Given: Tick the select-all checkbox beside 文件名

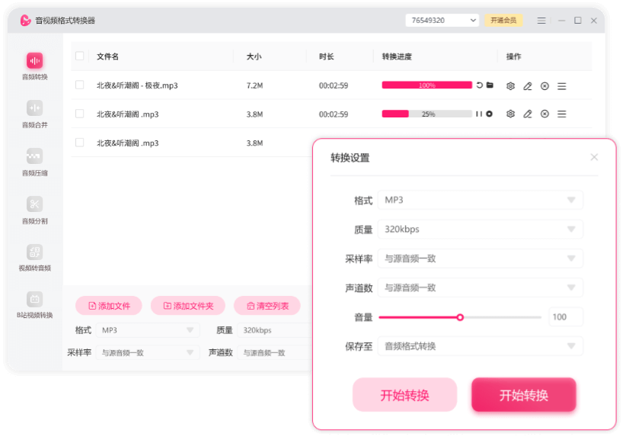Looking at the screenshot, I should click(x=80, y=56).
